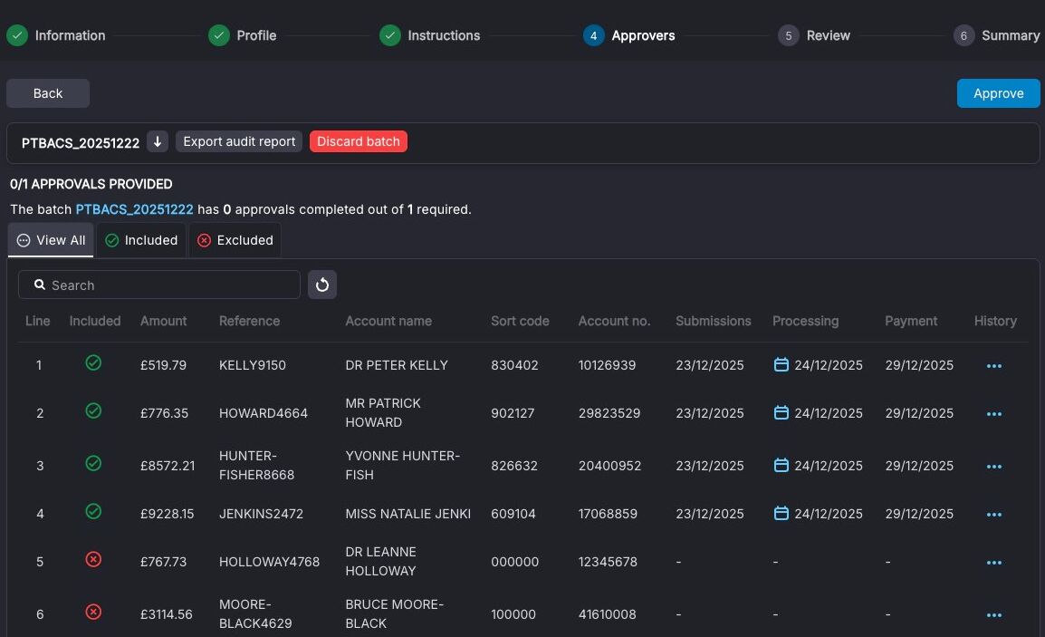Image resolution: width=1045 pixels, height=637 pixels.
Task: Click the Information step checkmark icon
Action: click(17, 35)
